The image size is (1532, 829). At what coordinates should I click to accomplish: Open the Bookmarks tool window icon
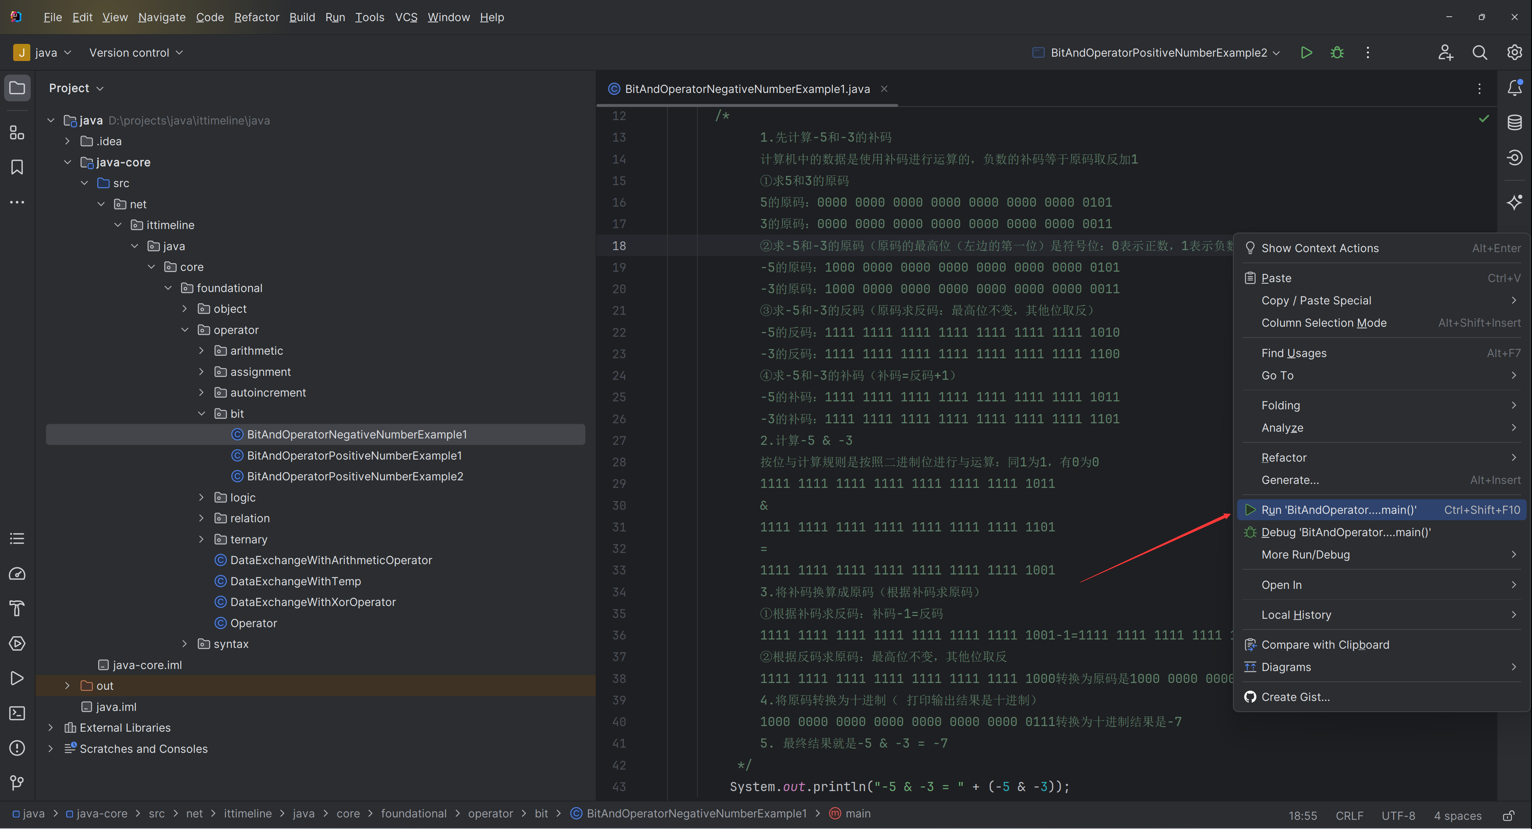pyautogui.click(x=17, y=167)
